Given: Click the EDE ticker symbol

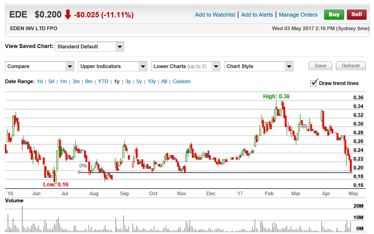Looking at the screenshot, I should (x=18, y=14).
